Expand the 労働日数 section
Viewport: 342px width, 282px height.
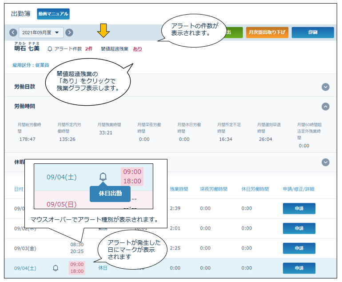pyautogui.click(x=326, y=87)
